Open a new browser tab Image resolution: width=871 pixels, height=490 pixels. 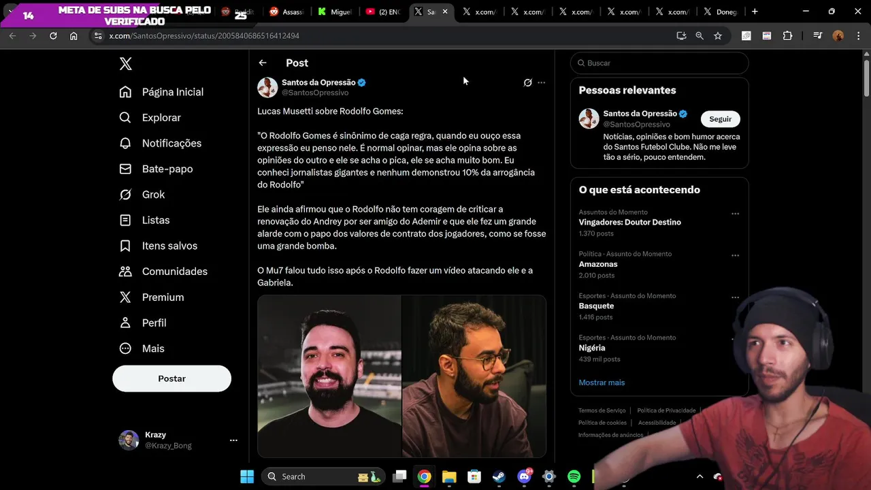click(755, 12)
